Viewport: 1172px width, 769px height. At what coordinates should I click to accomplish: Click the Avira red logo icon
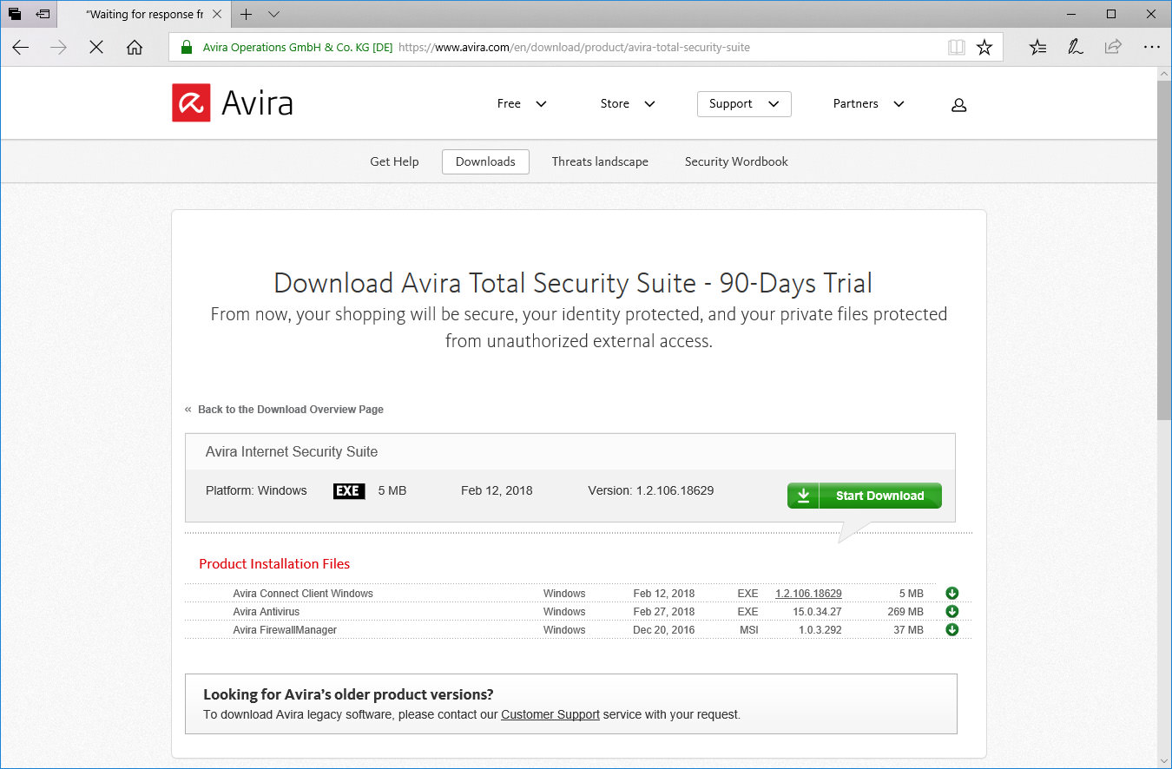pyautogui.click(x=191, y=103)
